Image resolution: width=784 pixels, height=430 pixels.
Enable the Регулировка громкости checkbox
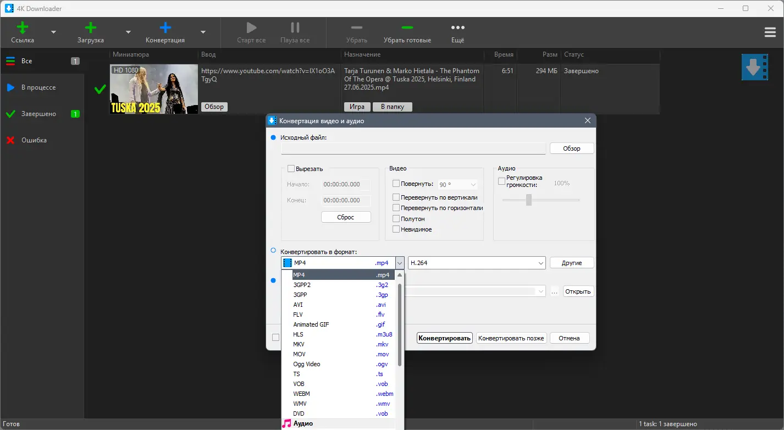click(x=501, y=181)
